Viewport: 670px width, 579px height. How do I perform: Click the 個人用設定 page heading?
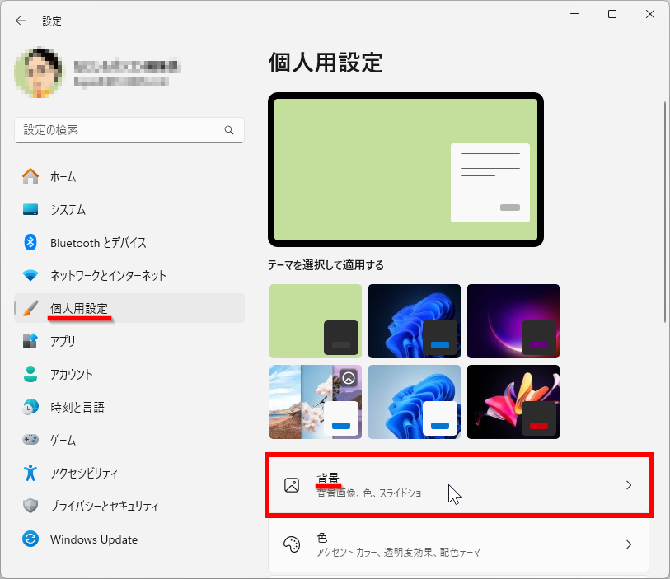pos(326,63)
